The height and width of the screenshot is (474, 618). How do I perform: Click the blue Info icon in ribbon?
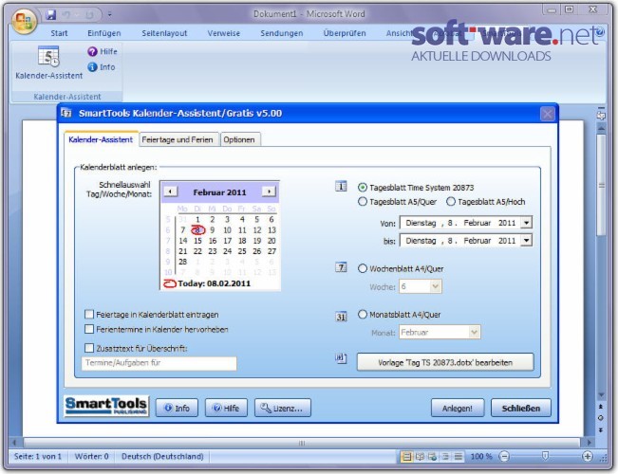point(92,67)
